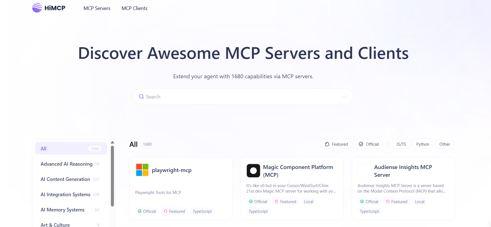The image size is (491, 227).
Task: Focus the Search input field
Action: click(243, 97)
